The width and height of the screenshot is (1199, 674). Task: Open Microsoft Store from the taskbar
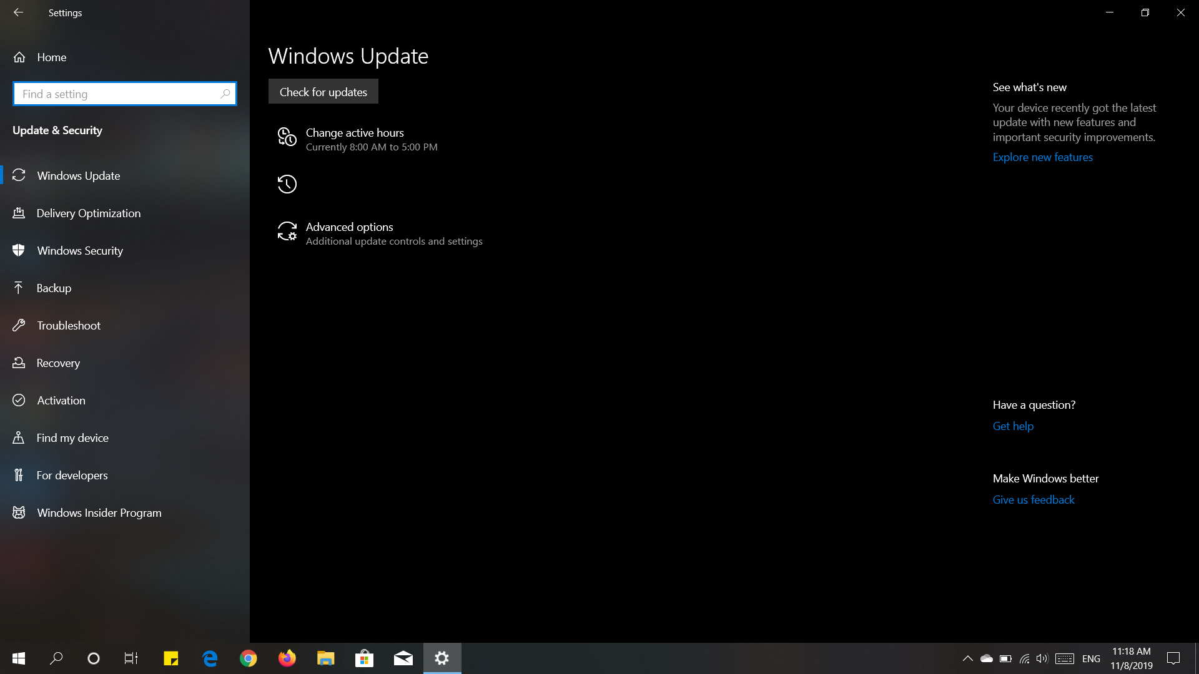[365, 658]
